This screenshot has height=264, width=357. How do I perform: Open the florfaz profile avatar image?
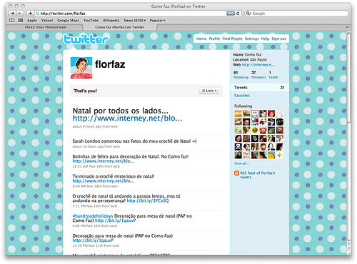click(81, 68)
